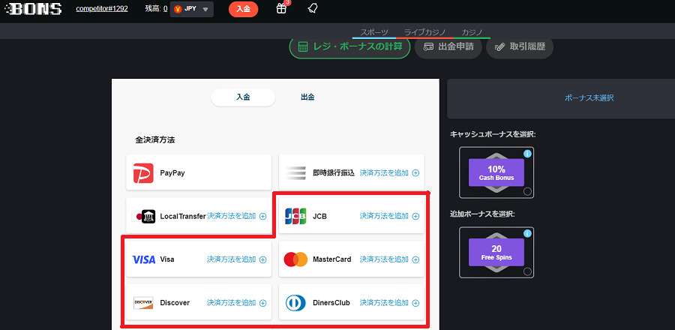The height and width of the screenshot is (330, 675).
Task: Click the PayPay label text
Action: (x=172, y=173)
